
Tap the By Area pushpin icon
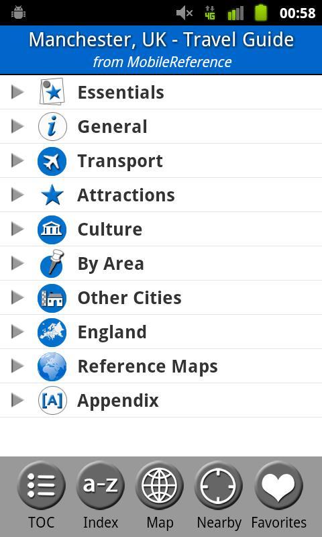click(x=52, y=263)
